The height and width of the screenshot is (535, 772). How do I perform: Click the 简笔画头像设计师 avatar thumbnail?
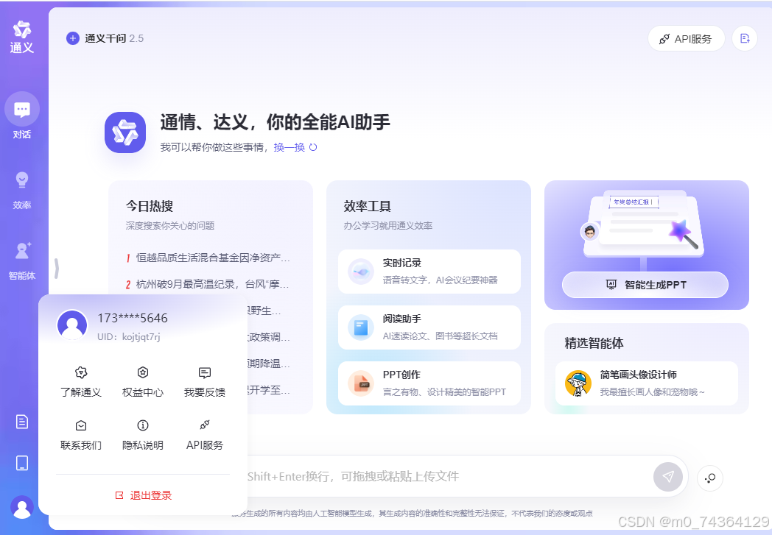click(x=578, y=383)
